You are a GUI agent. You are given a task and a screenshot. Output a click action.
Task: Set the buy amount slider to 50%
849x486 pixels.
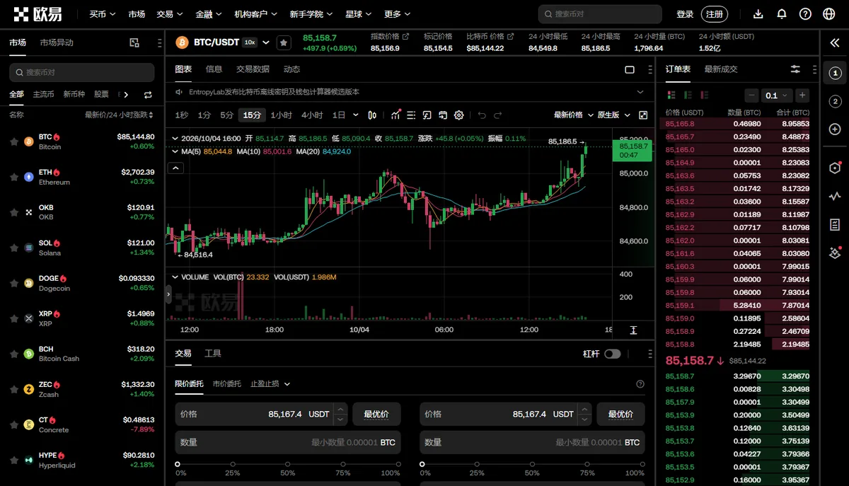[x=287, y=465]
